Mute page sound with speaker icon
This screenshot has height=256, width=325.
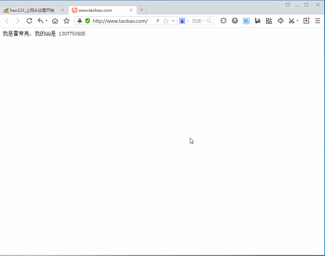coord(281,21)
